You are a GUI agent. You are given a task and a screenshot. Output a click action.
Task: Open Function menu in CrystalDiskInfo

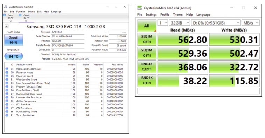(x=21, y=12)
